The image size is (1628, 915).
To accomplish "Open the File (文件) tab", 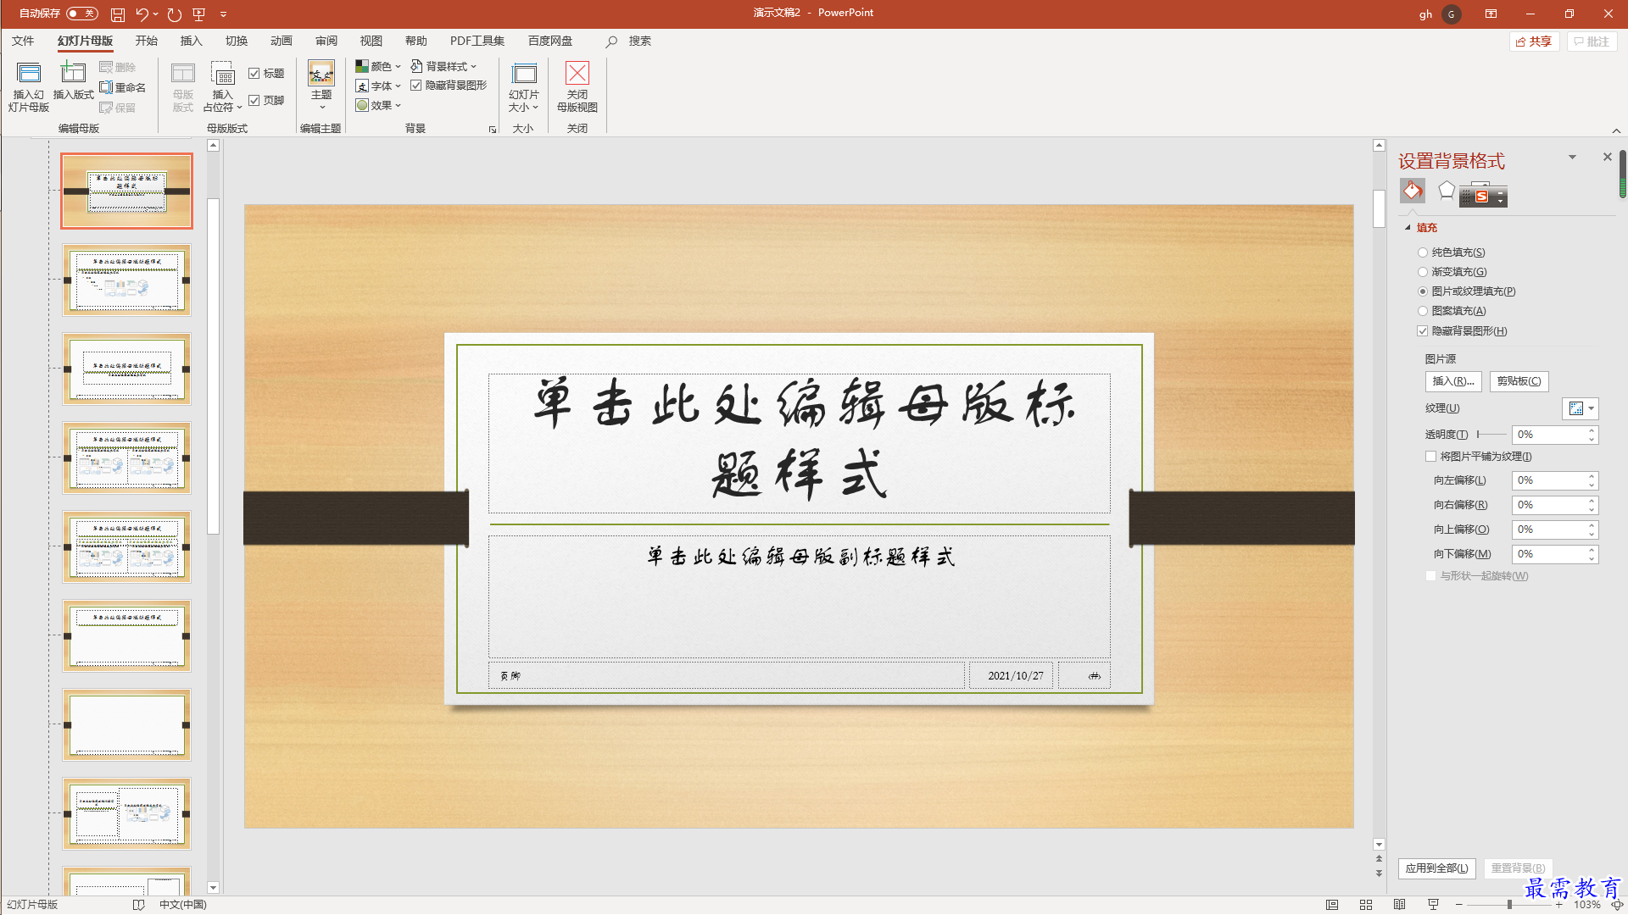I will (23, 41).
